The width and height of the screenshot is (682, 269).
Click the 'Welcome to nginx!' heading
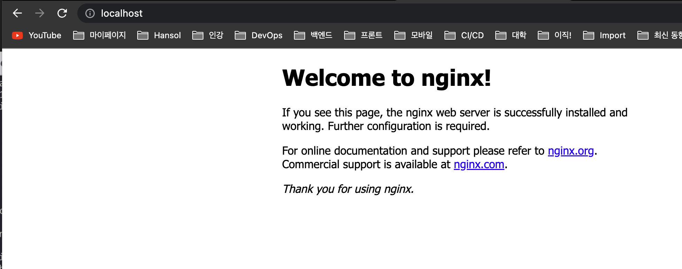pos(387,78)
